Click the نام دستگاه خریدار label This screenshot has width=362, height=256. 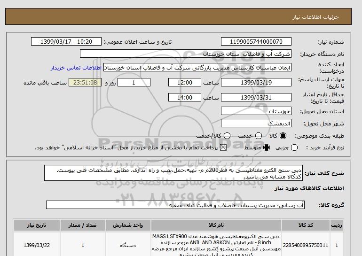point(322,54)
